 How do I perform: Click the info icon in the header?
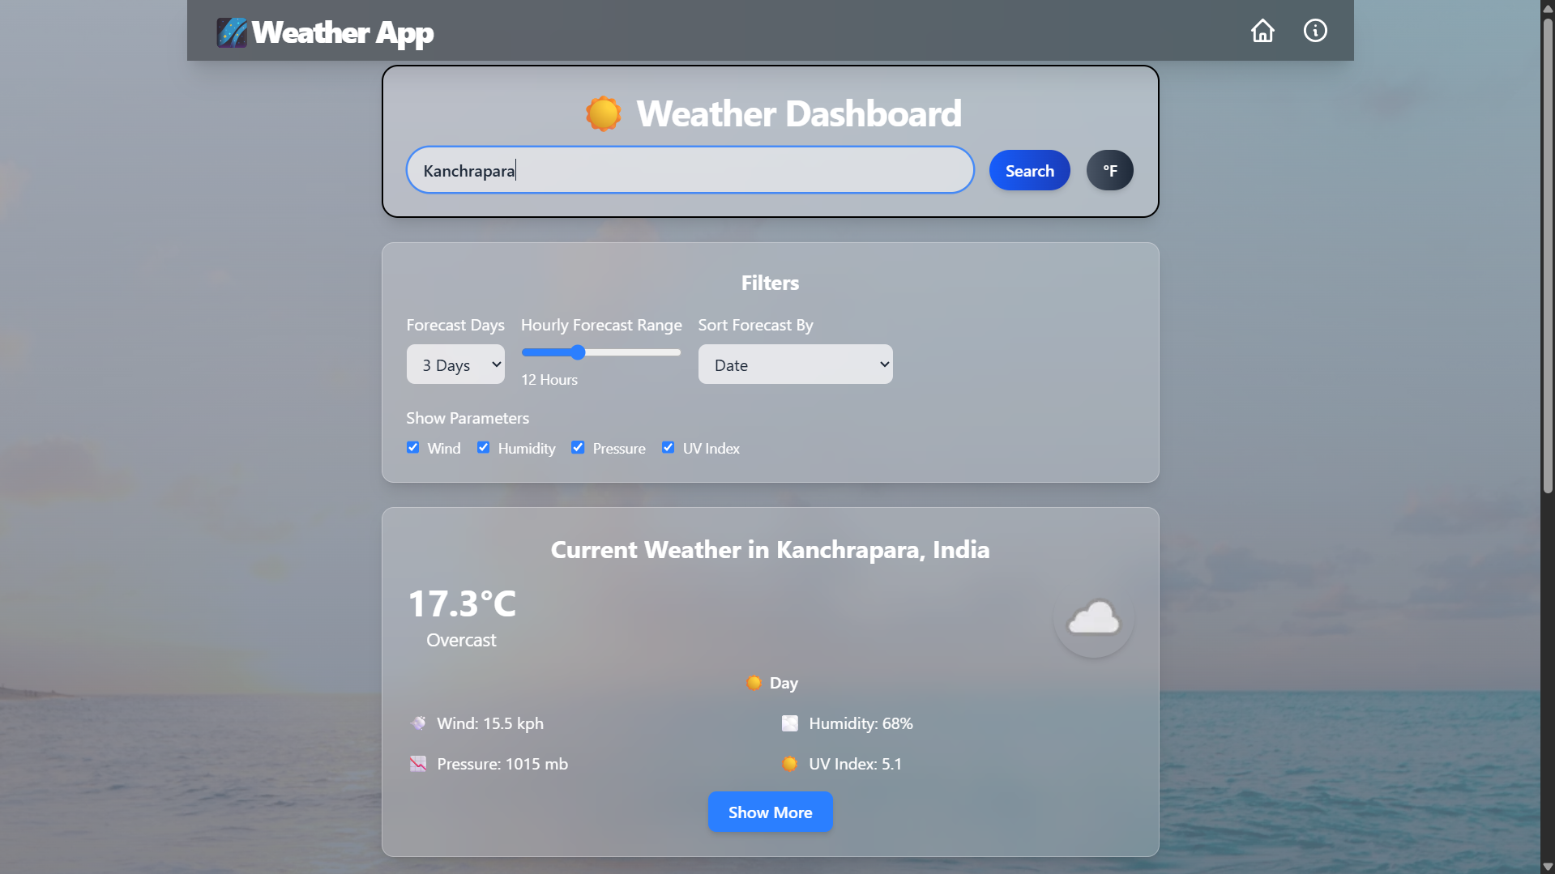point(1315,30)
